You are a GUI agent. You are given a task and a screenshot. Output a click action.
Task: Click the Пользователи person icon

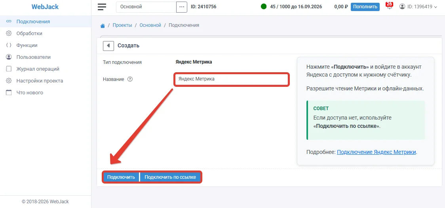(9, 57)
